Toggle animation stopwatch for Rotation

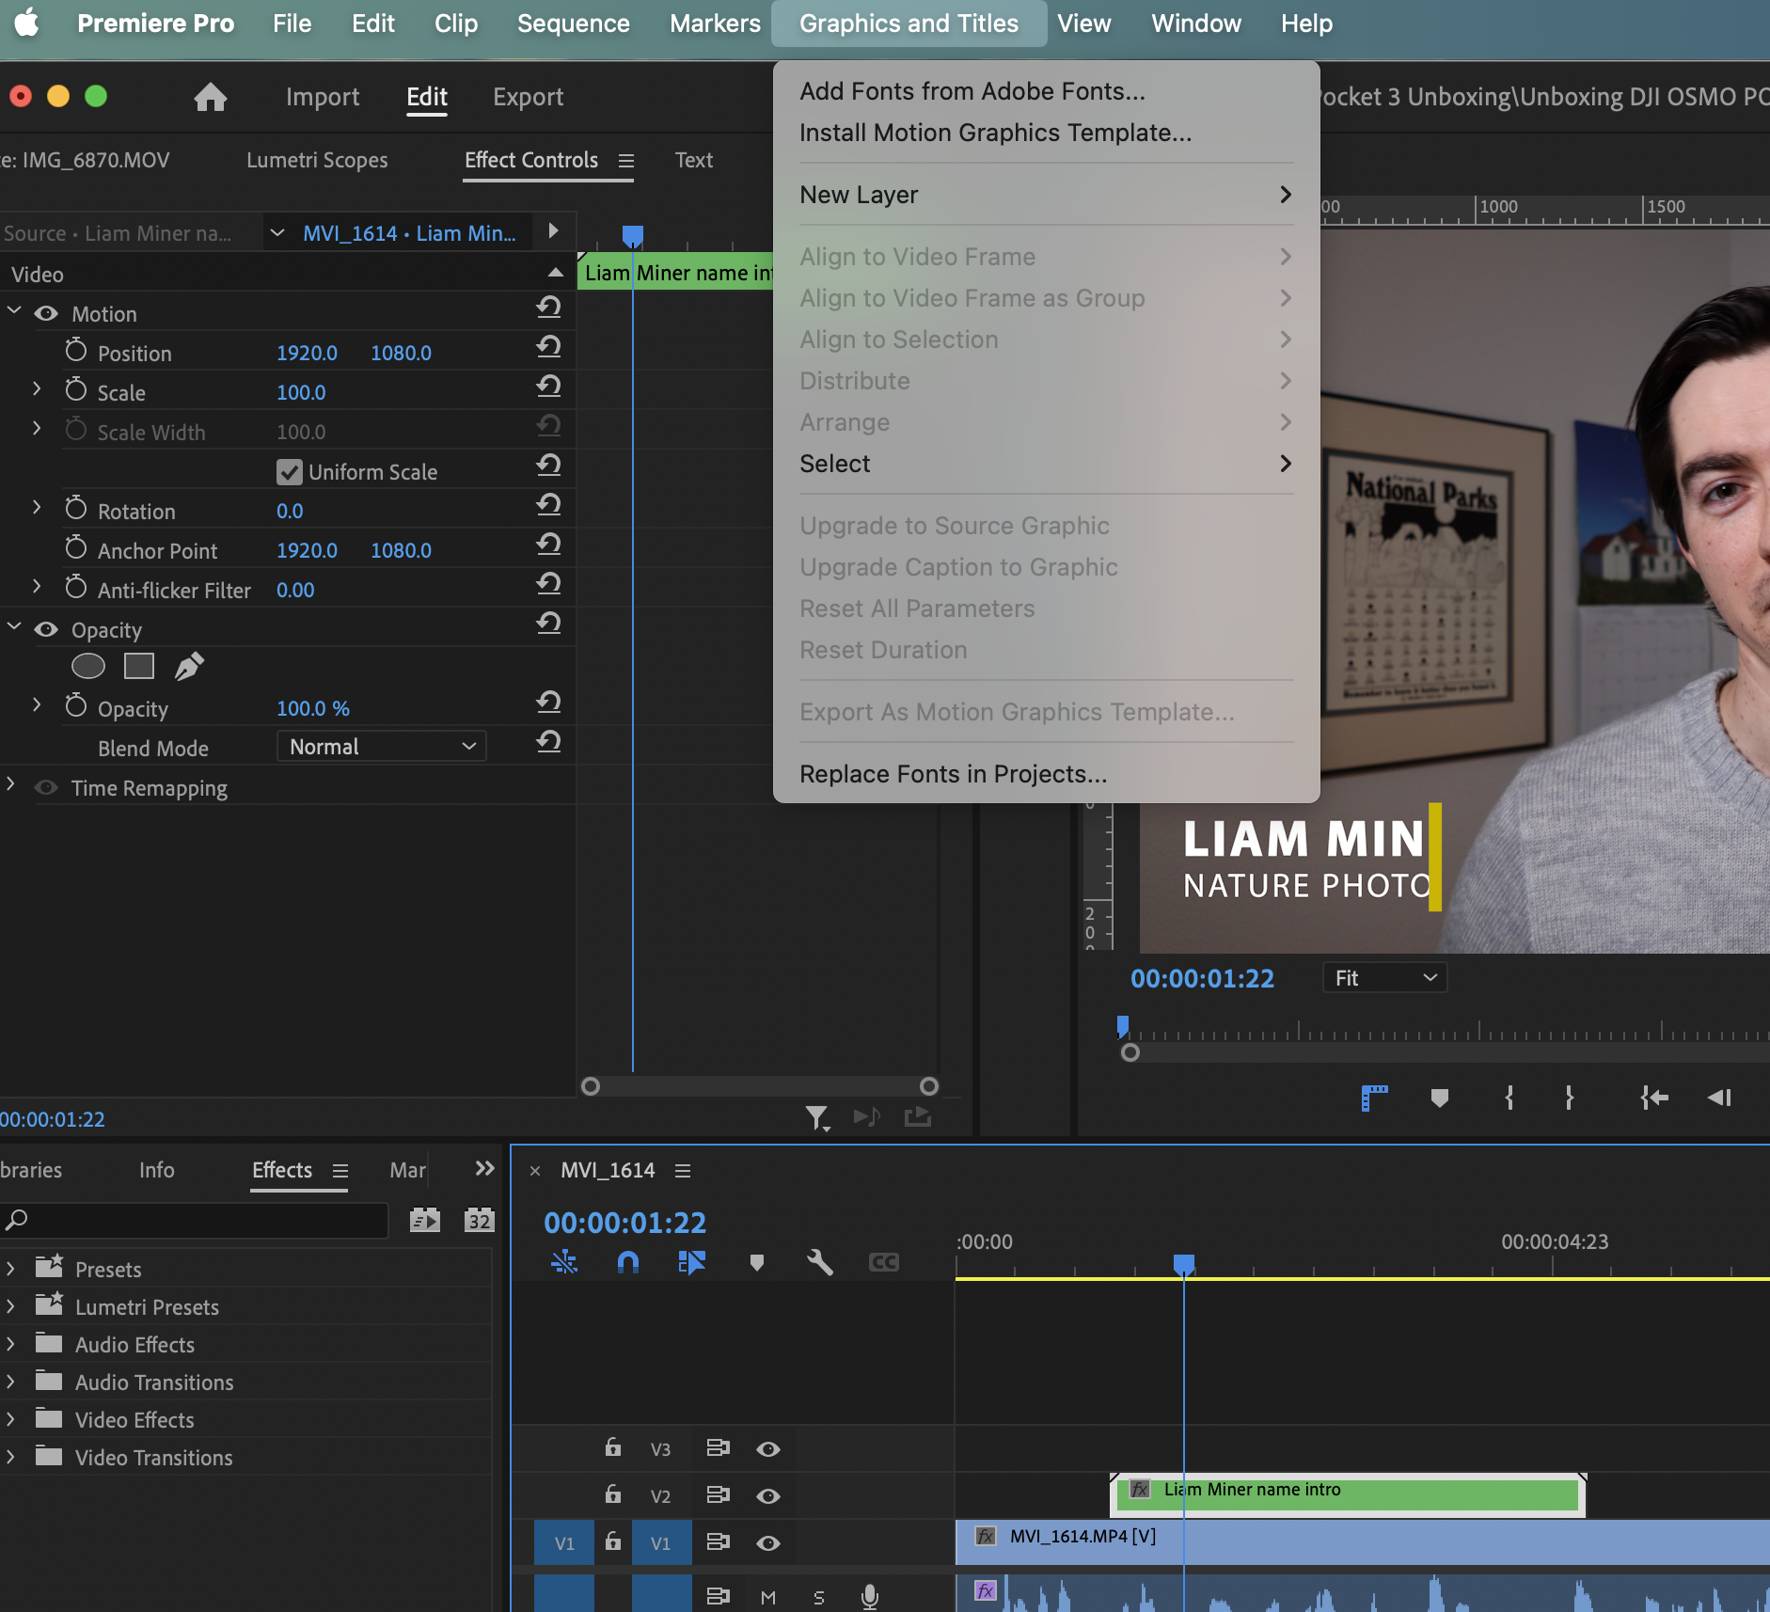pyautogui.click(x=76, y=509)
